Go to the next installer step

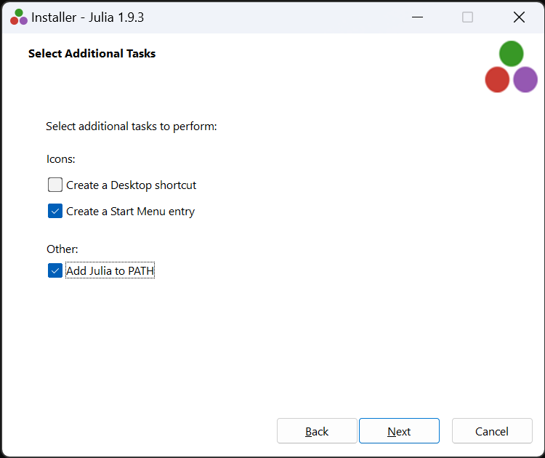tap(399, 431)
